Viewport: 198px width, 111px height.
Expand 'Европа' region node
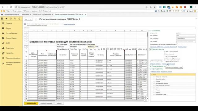[x=154, y=81]
